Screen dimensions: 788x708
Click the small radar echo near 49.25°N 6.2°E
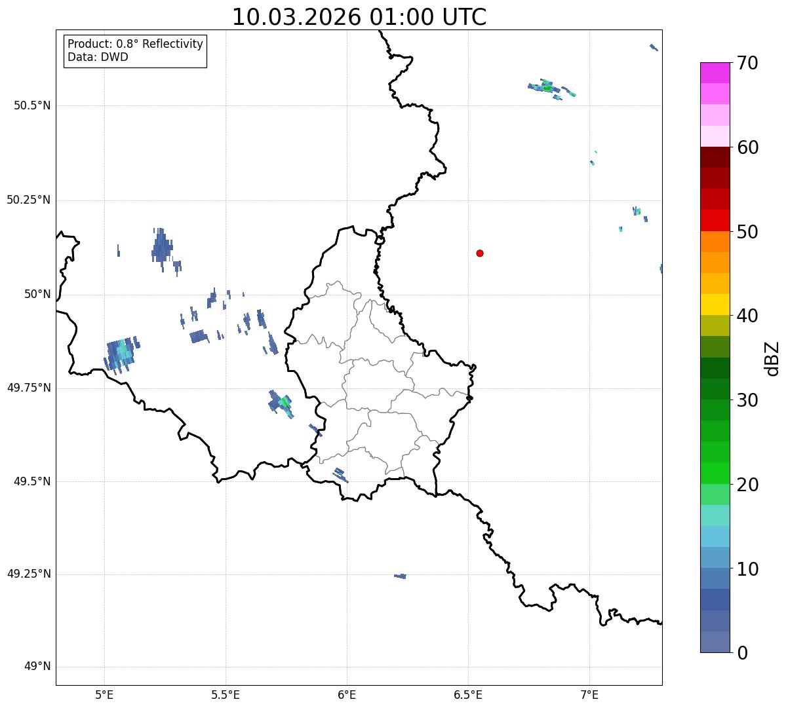coord(400,576)
